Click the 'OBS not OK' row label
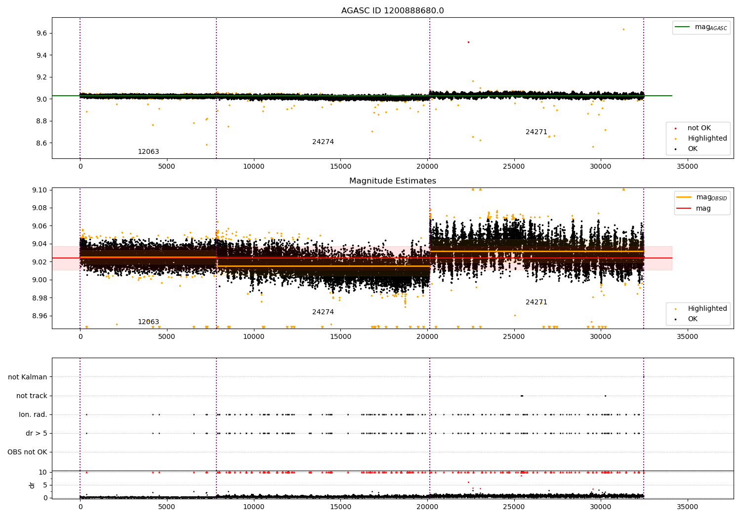 click(x=27, y=452)
